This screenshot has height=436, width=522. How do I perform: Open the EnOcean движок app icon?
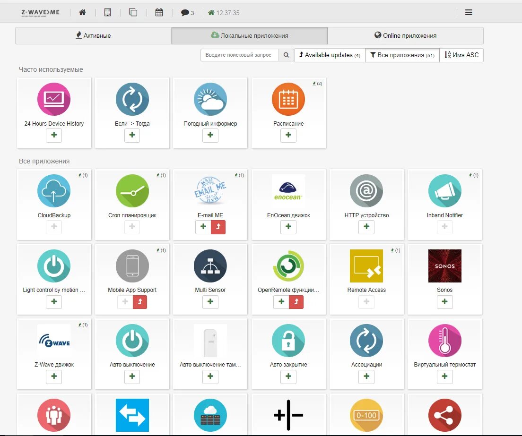[x=288, y=191]
